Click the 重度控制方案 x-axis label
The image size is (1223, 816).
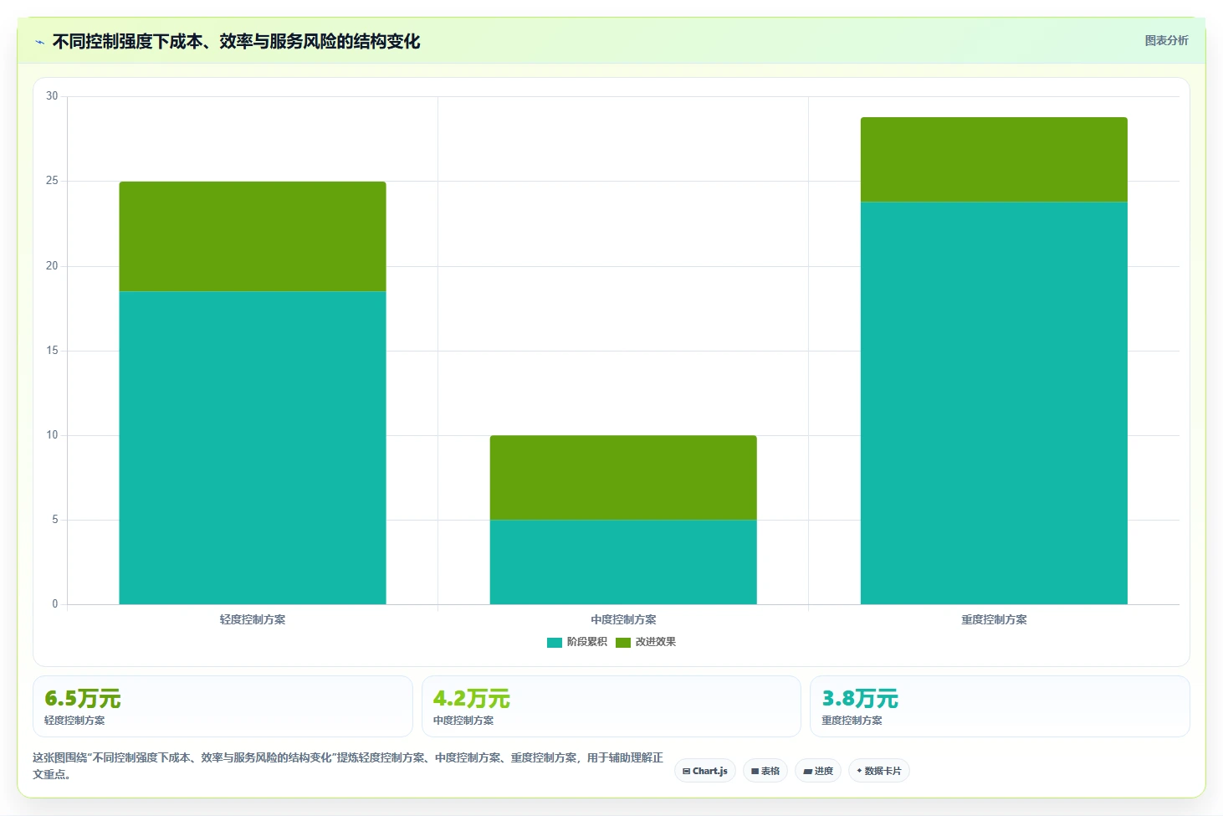point(994,619)
